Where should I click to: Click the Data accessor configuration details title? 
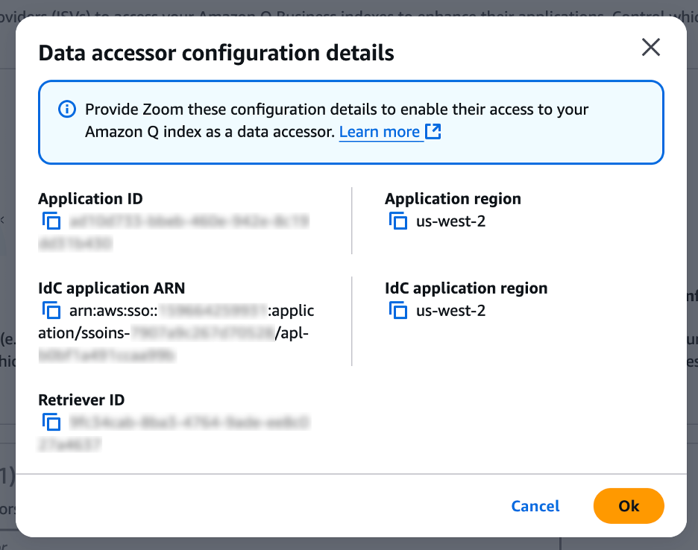click(216, 53)
